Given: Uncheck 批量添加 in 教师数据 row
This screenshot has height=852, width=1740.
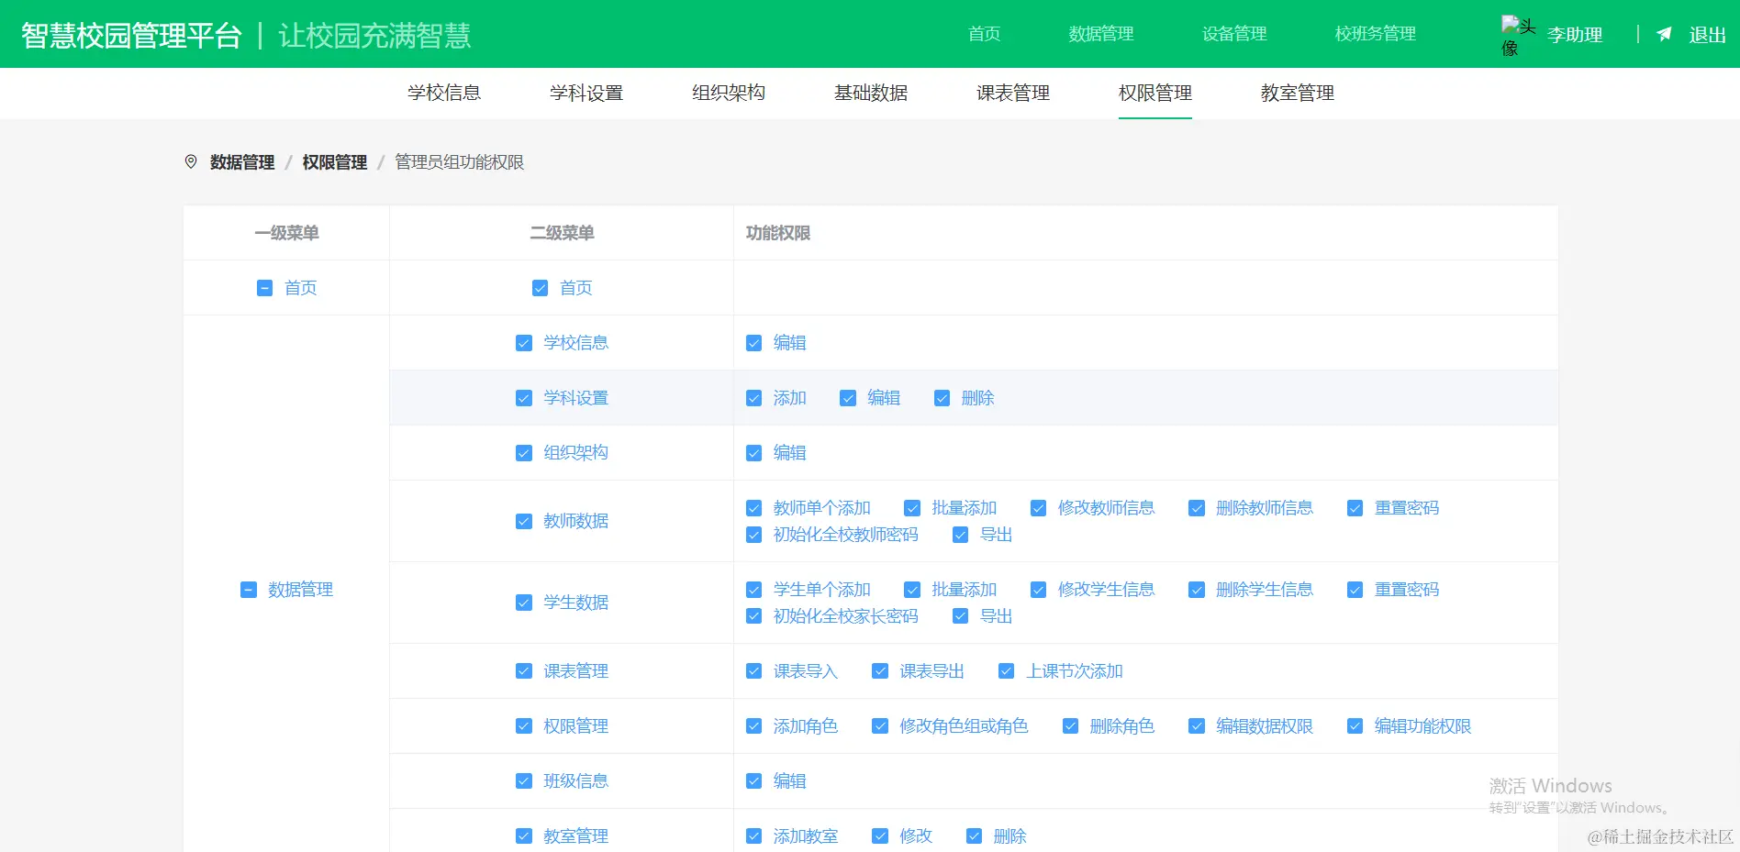Looking at the screenshot, I should [x=911, y=508].
